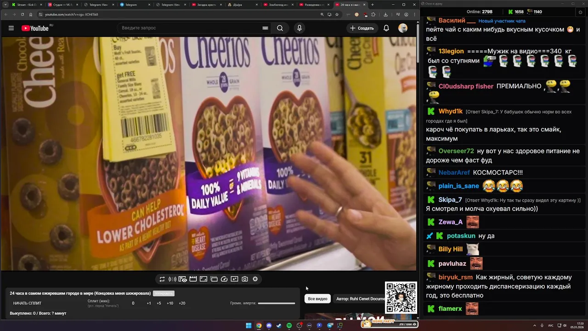Open Windows Start button in taskbar
588x331 pixels.
click(249, 325)
